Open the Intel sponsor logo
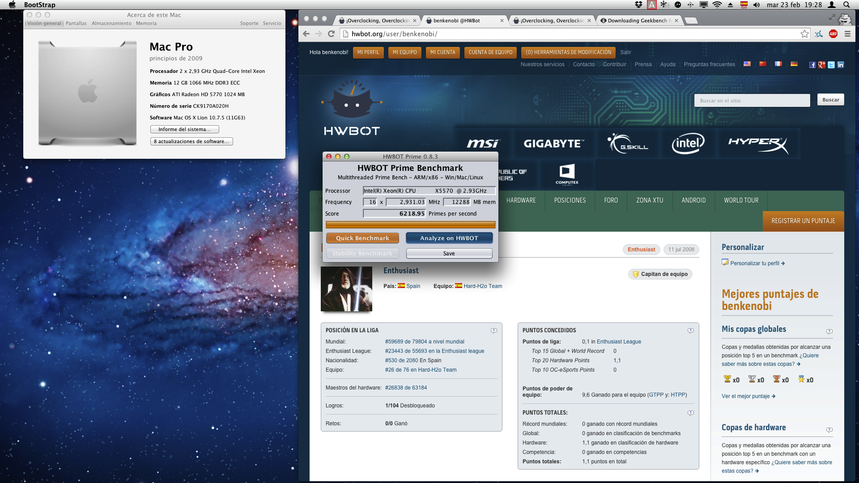859x483 pixels. click(x=688, y=143)
